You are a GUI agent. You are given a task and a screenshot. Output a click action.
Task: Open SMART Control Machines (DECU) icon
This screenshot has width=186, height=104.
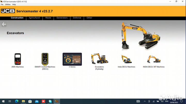45,59
